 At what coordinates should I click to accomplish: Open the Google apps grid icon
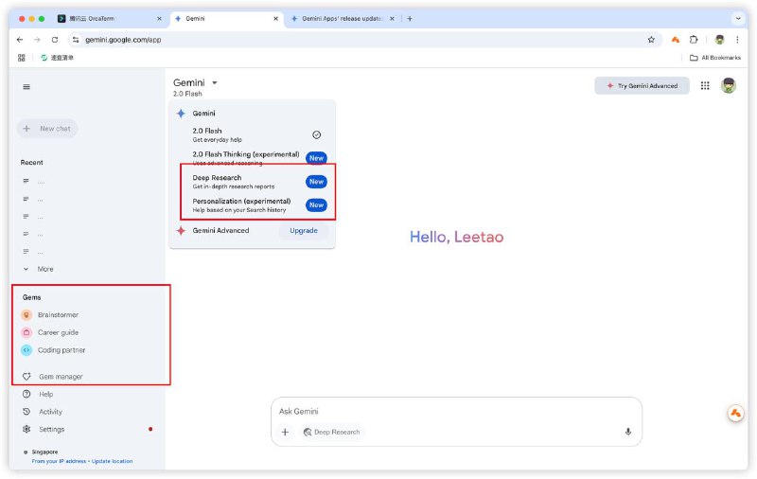(705, 86)
